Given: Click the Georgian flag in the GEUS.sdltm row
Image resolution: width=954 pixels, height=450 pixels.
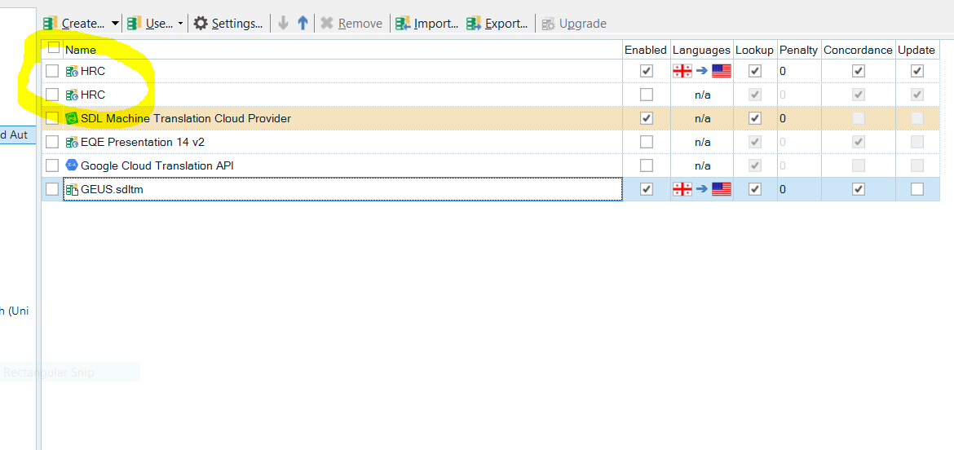Looking at the screenshot, I should pos(682,189).
